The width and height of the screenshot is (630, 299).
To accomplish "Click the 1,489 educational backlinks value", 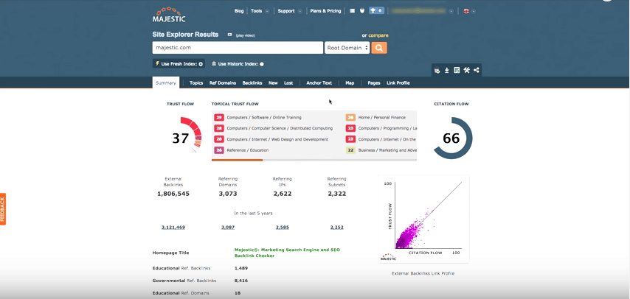I will [x=241, y=268].
